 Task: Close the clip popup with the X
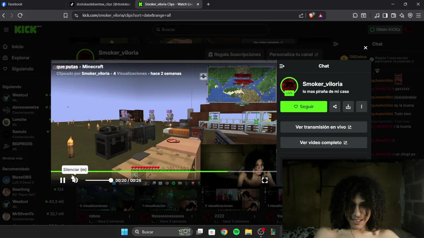pos(365,48)
